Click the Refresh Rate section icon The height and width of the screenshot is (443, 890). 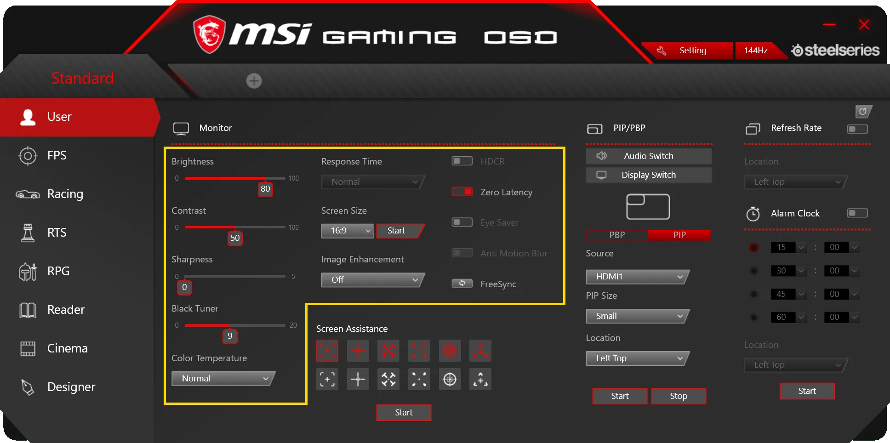753,129
